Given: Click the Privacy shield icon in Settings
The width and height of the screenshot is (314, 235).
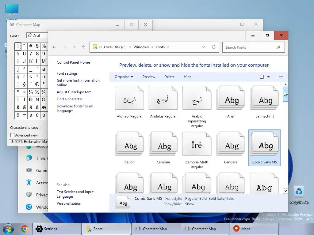Looking at the screenshot, I should (29, 195).
